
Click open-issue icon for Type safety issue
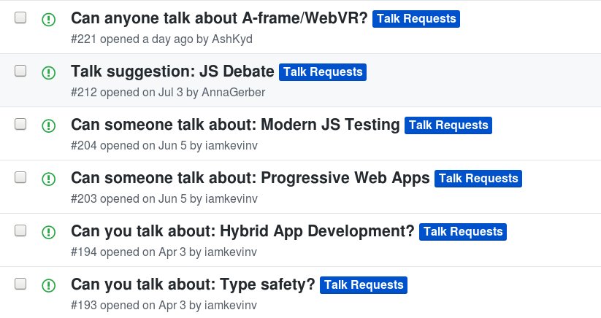[x=49, y=285]
